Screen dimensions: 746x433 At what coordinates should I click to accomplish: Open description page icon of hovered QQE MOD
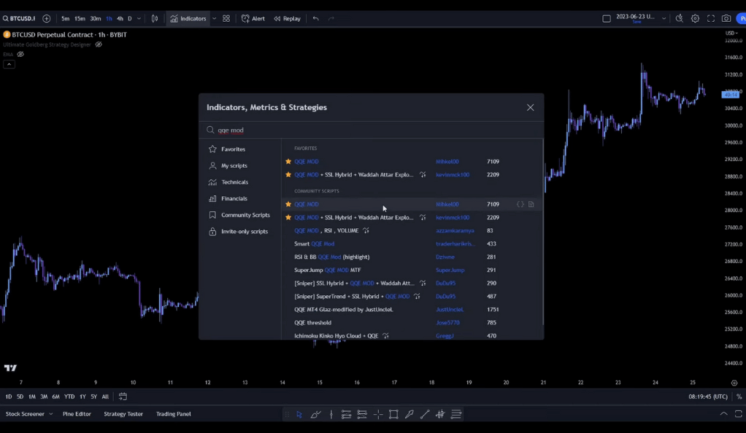[x=531, y=204]
